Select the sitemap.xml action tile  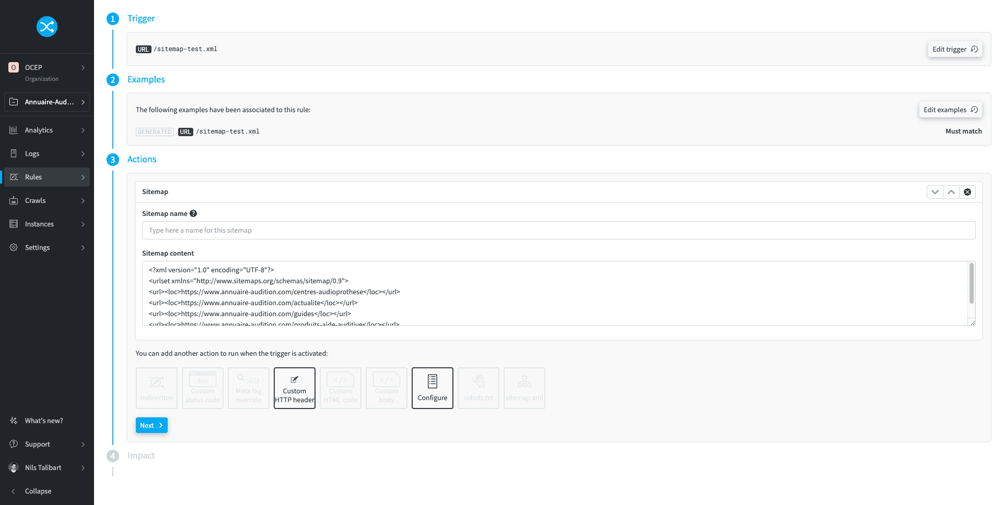click(524, 388)
